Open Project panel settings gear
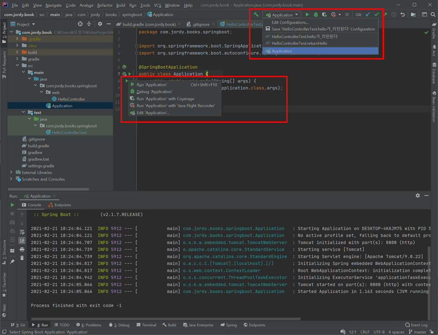Viewport: 438px width, 335px height. click(100, 24)
